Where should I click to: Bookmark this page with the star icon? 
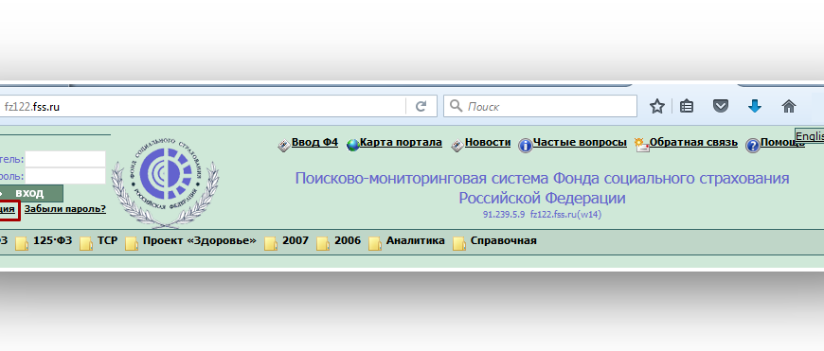(x=657, y=107)
